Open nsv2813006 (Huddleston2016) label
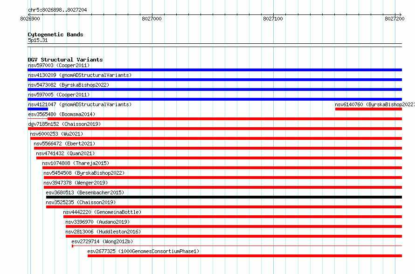The width and height of the screenshot is (415, 274). [x=103, y=232]
